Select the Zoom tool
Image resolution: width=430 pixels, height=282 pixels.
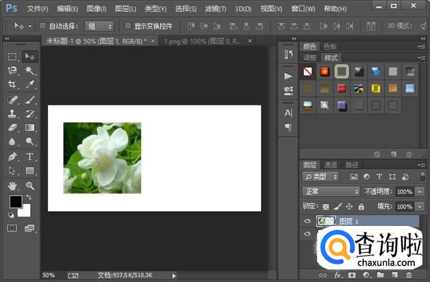coord(30,186)
